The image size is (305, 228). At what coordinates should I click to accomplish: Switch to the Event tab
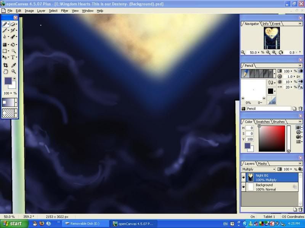click(x=276, y=24)
